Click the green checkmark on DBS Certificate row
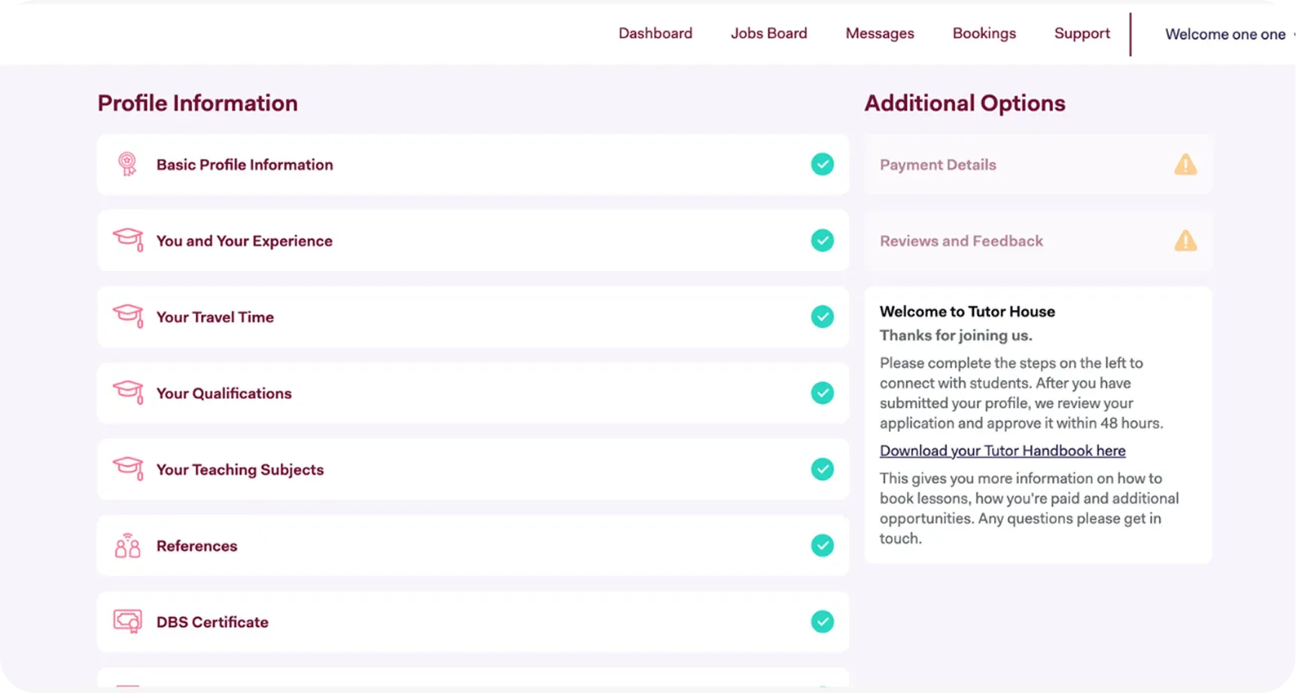Screen dimensions: 1296x693 (x=822, y=622)
